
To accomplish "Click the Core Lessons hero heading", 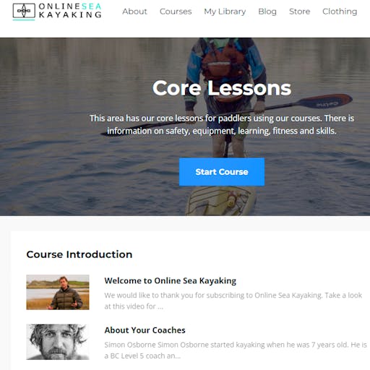I will pos(222,88).
